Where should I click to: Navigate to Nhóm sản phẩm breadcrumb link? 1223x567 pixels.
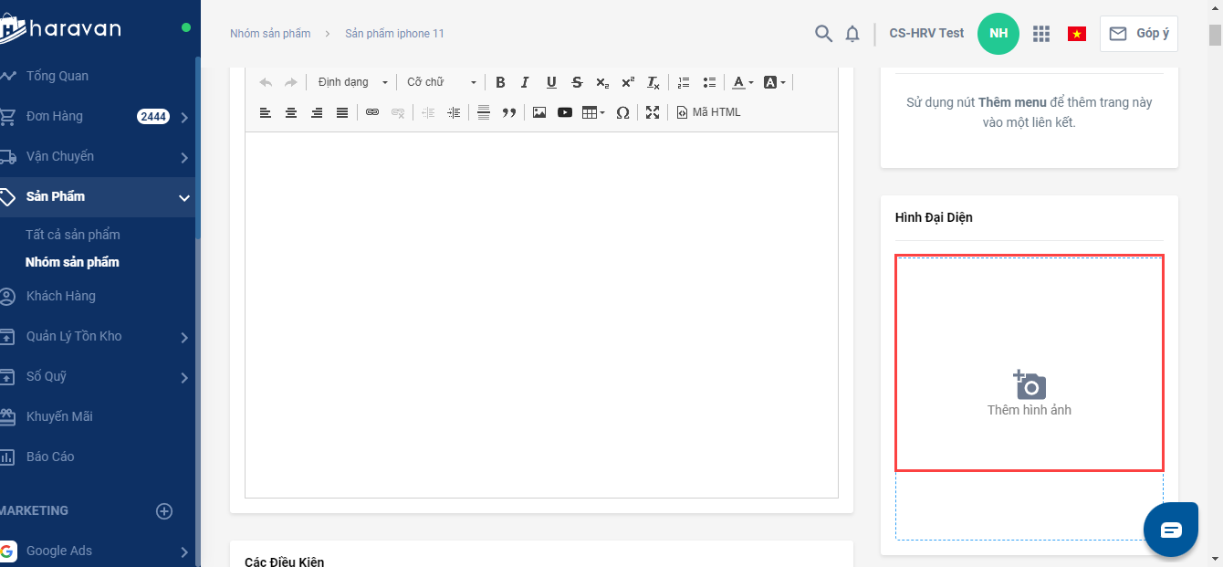(270, 34)
